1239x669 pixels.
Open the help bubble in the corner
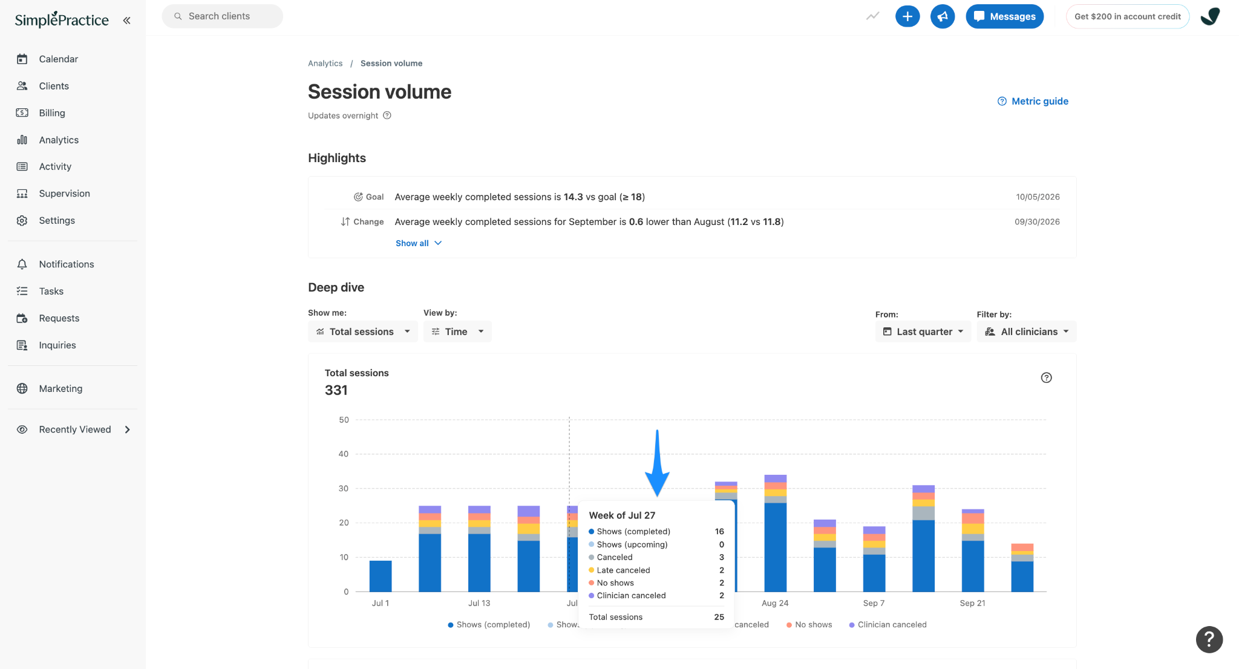coord(1209,639)
